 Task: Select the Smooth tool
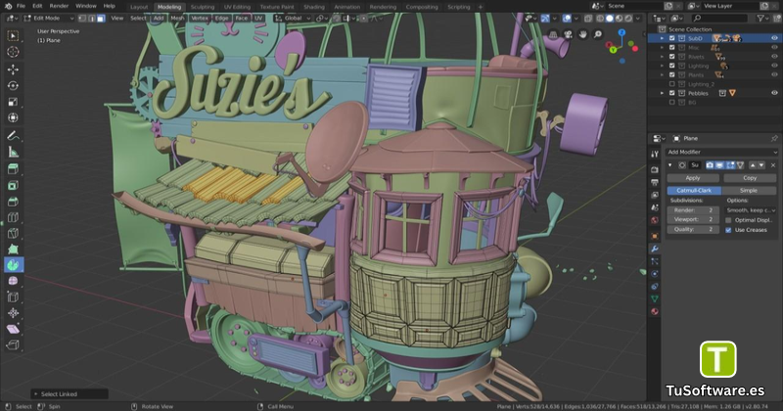[x=13, y=281]
